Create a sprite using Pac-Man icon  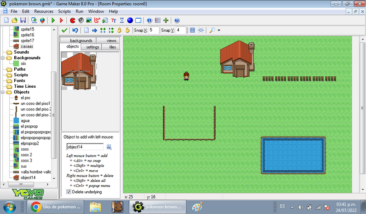(73, 21)
